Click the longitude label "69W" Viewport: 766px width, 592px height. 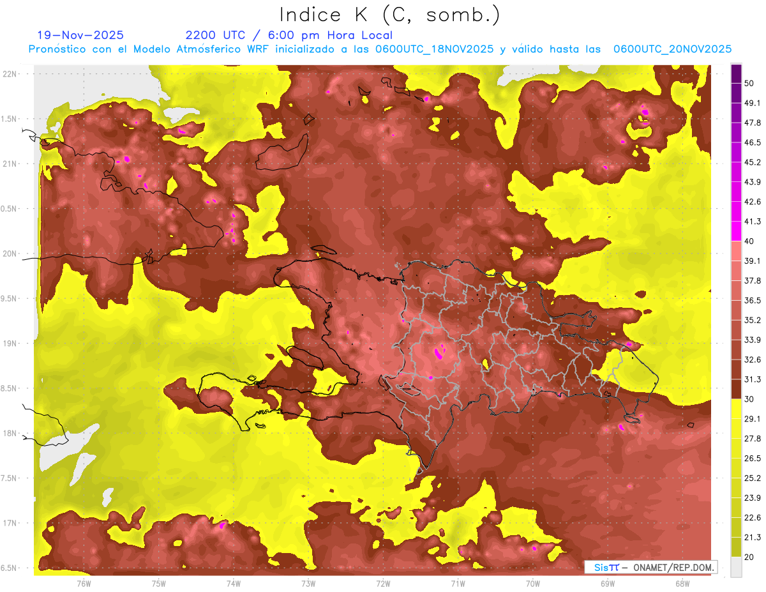608,583
